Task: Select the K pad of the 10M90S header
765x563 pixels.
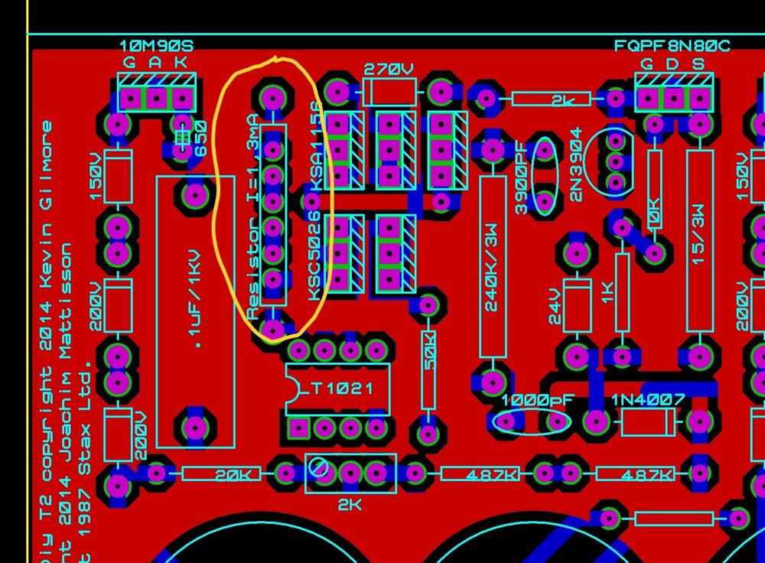Action: tap(182, 99)
